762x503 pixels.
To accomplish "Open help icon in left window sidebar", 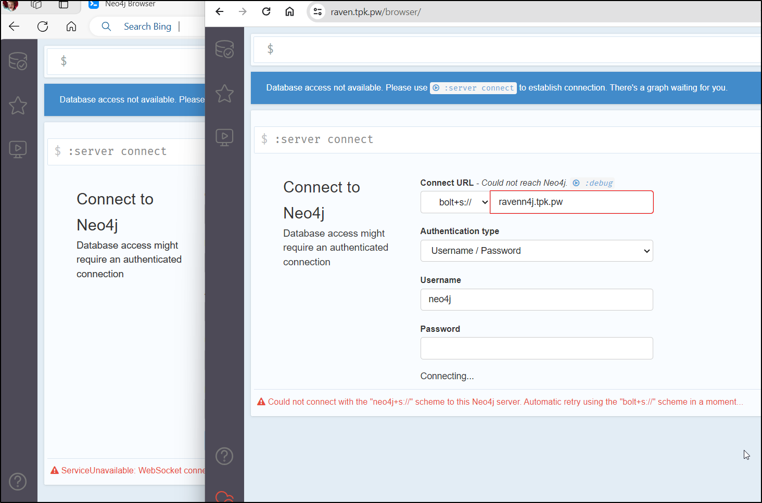I will click(x=18, y=482).
